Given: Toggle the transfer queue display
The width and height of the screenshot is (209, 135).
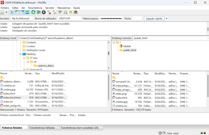Looking at the screenshot, I should tap(27, 12).
